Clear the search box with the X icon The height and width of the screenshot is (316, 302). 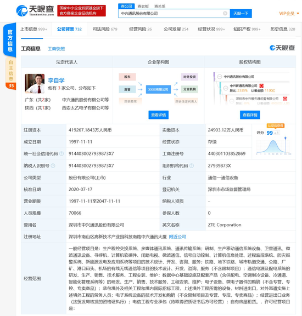pyautogui.click(x=225, y=14)
